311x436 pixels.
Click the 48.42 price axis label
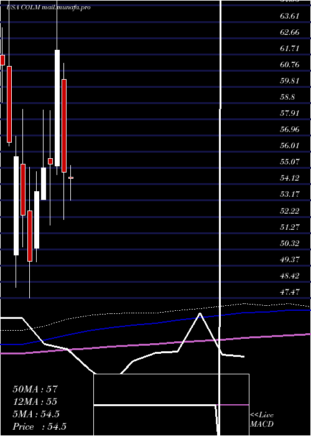(290, 275)
